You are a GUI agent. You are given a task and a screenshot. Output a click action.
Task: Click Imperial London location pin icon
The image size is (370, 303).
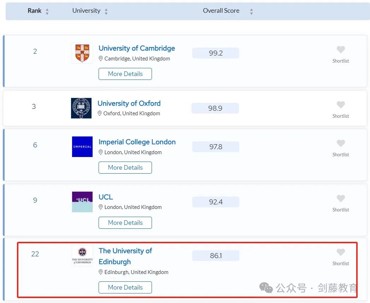(100, 152)
